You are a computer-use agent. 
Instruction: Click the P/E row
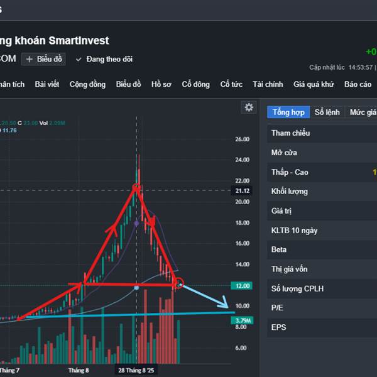click(x=322, y=308)
